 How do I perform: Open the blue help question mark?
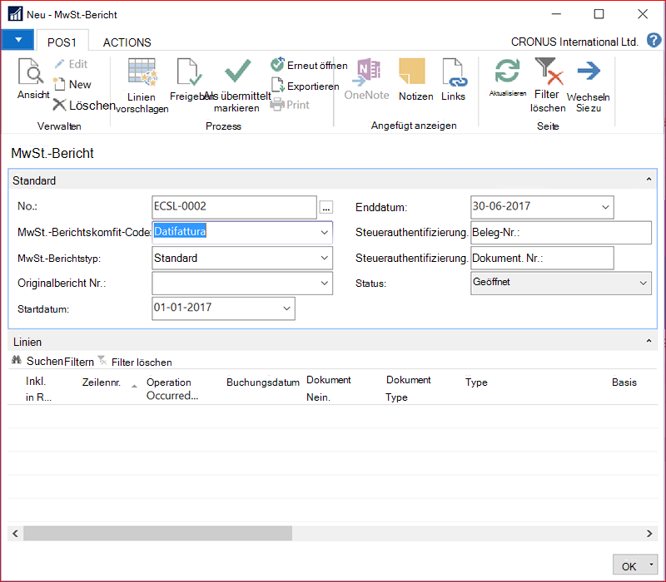click(654, 40)
